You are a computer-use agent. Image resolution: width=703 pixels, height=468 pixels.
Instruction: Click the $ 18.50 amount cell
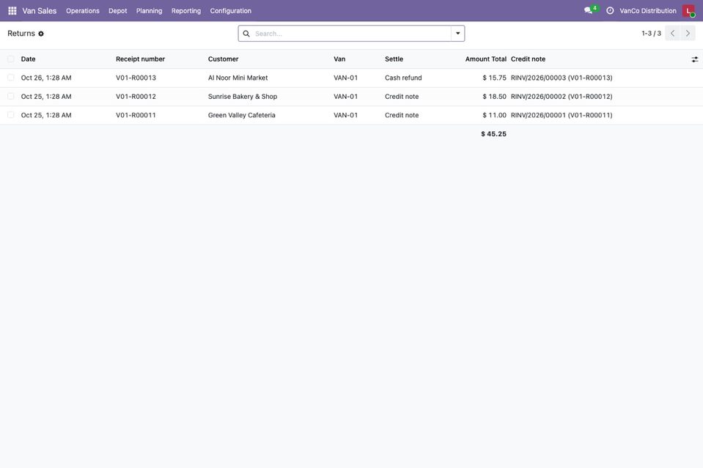coord(495,97)
